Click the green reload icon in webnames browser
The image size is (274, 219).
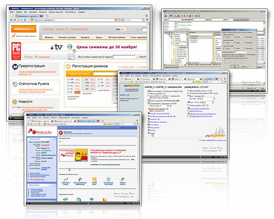tap(25, 20)
